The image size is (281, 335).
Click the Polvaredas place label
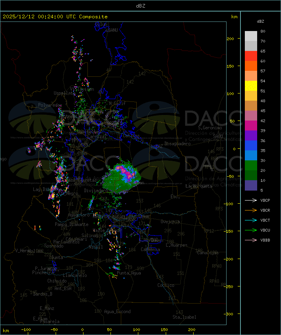(x=50, y=105)
